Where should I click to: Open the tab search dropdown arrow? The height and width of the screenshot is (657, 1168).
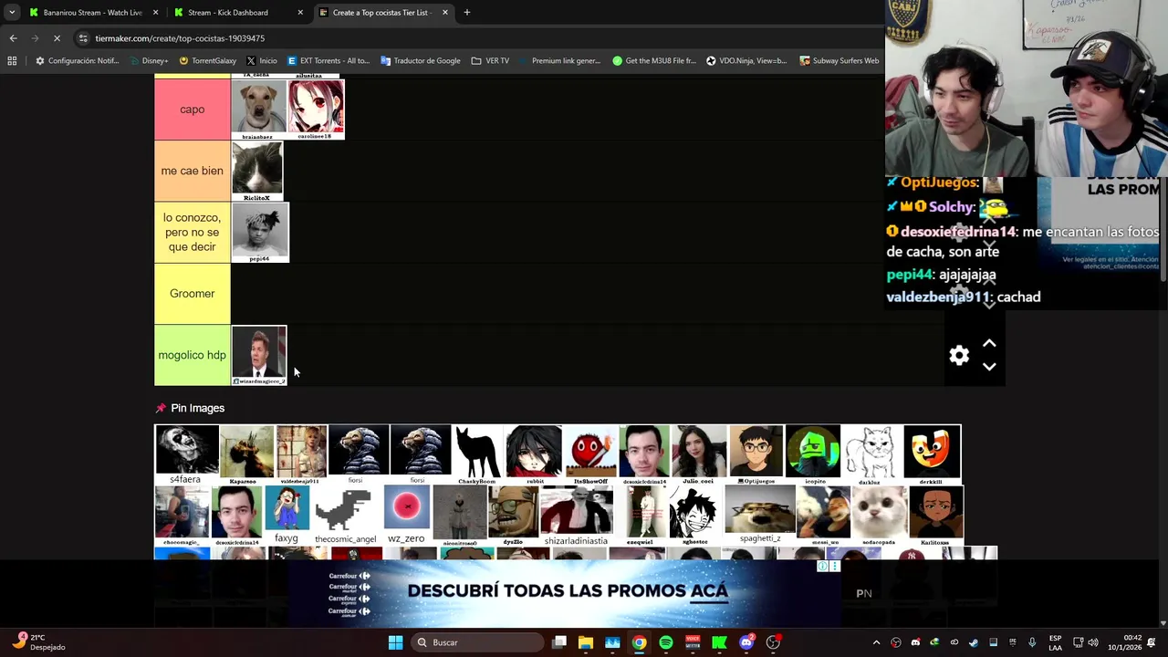click(x=11, y=13)
